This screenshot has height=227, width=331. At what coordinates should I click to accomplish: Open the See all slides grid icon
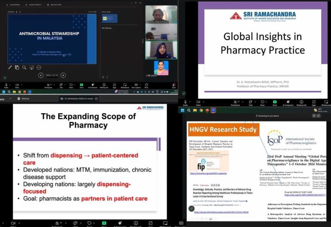point(17,67)
